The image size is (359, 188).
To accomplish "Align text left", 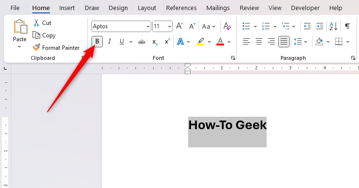I will tap(247, 42).
